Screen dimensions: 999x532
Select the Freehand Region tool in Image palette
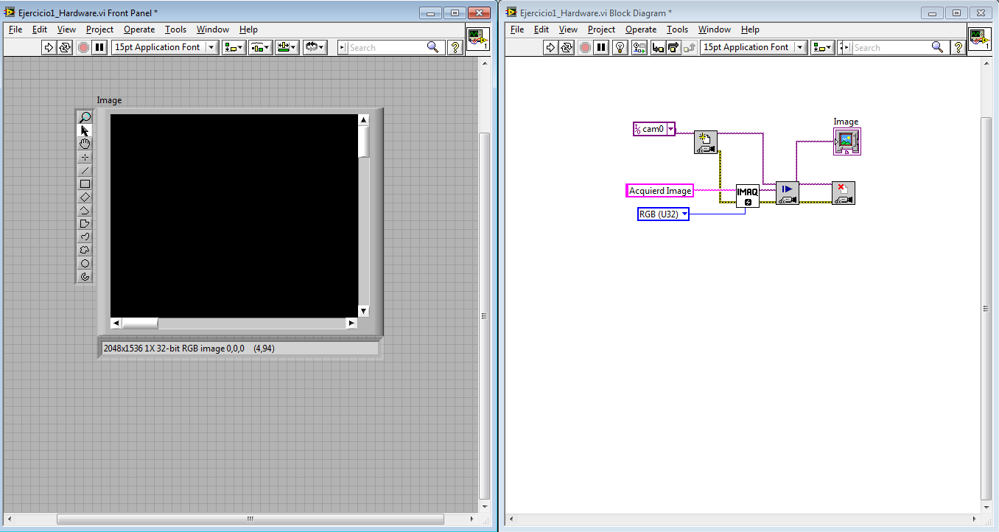click(85, 250)
